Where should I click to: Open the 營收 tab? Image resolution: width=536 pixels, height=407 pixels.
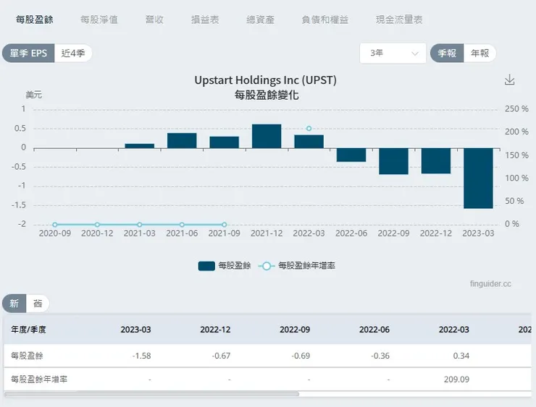(x=154, y=20)
